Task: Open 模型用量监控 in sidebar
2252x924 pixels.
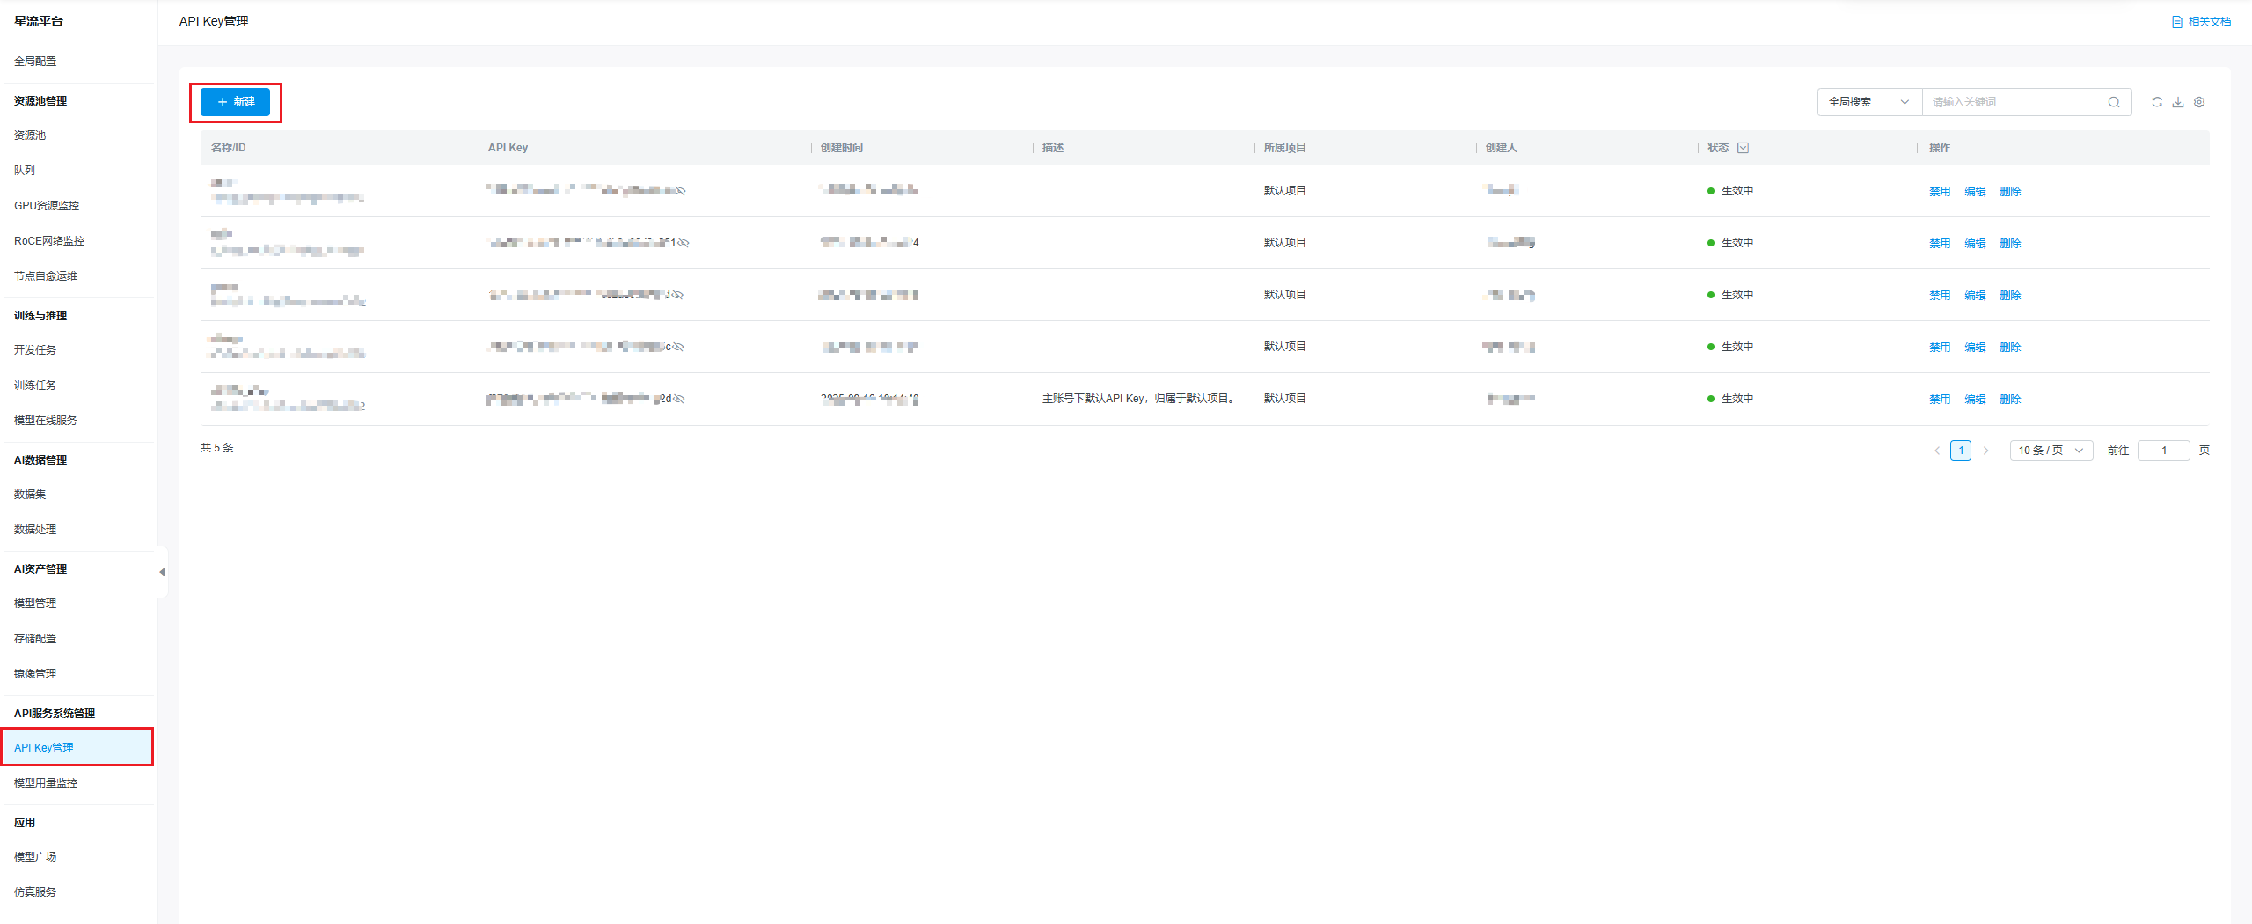Action: click(x=46, y=782)
